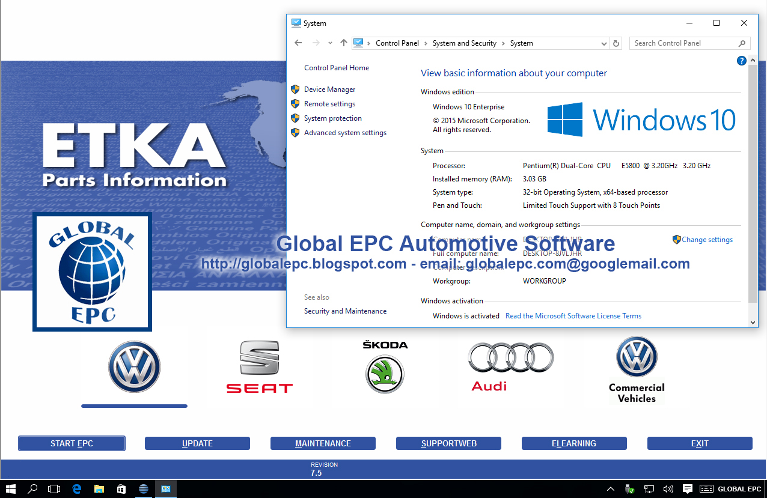Click the Global EPC globe logo

click(x=92, y=272)
